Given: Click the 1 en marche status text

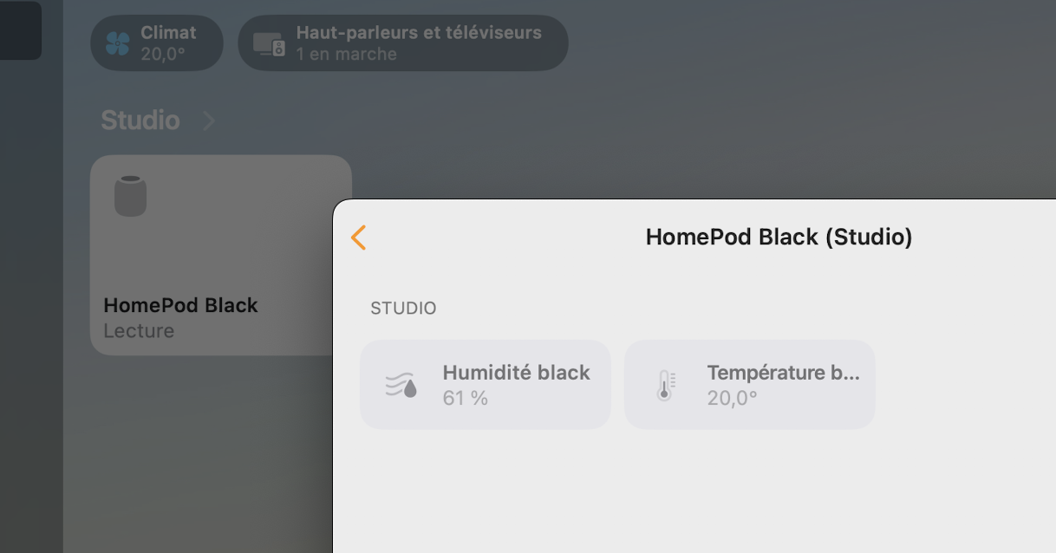Looking at the screenshot, I should pos(346,54).
